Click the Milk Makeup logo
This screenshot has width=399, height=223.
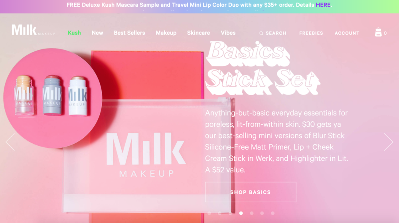click(34, 30)
